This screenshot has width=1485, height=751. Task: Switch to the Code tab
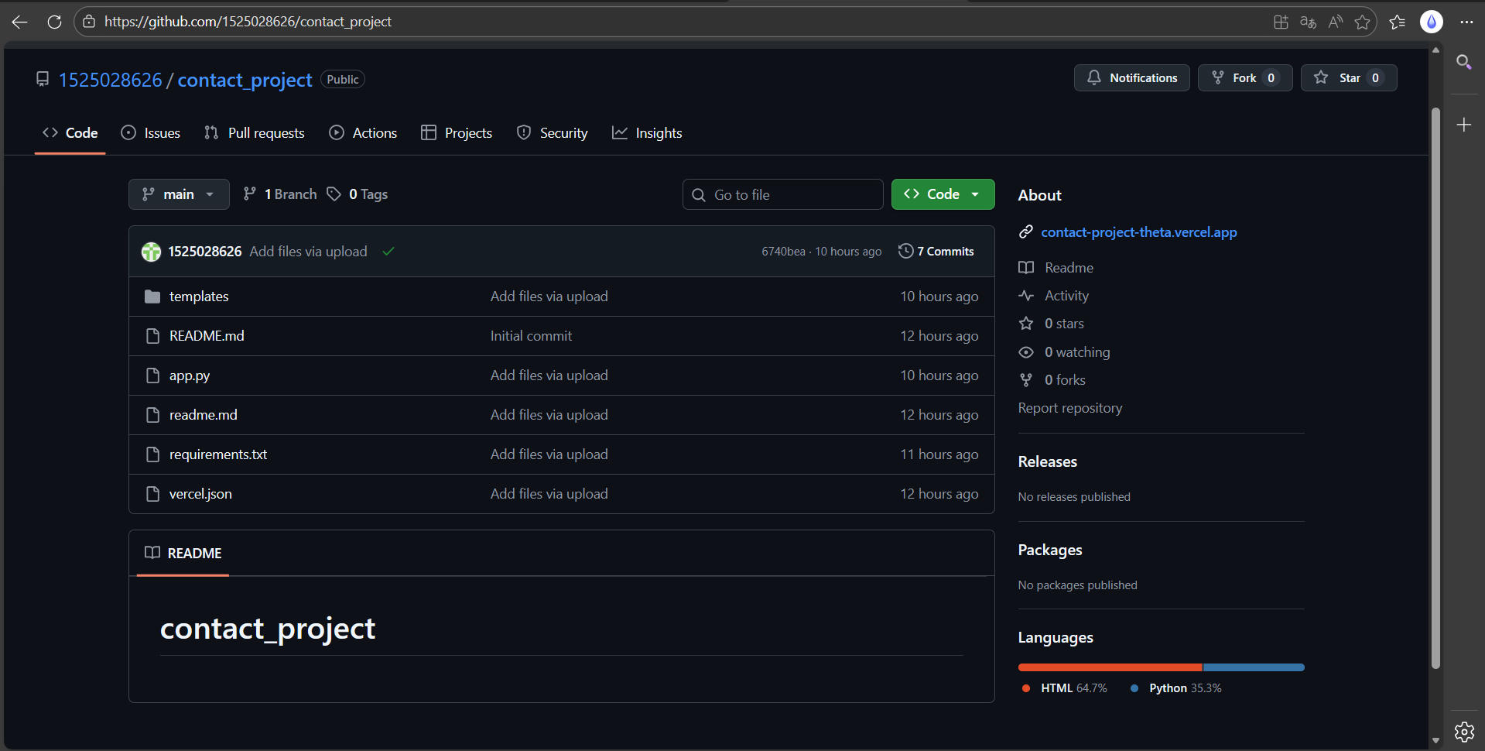70,133
